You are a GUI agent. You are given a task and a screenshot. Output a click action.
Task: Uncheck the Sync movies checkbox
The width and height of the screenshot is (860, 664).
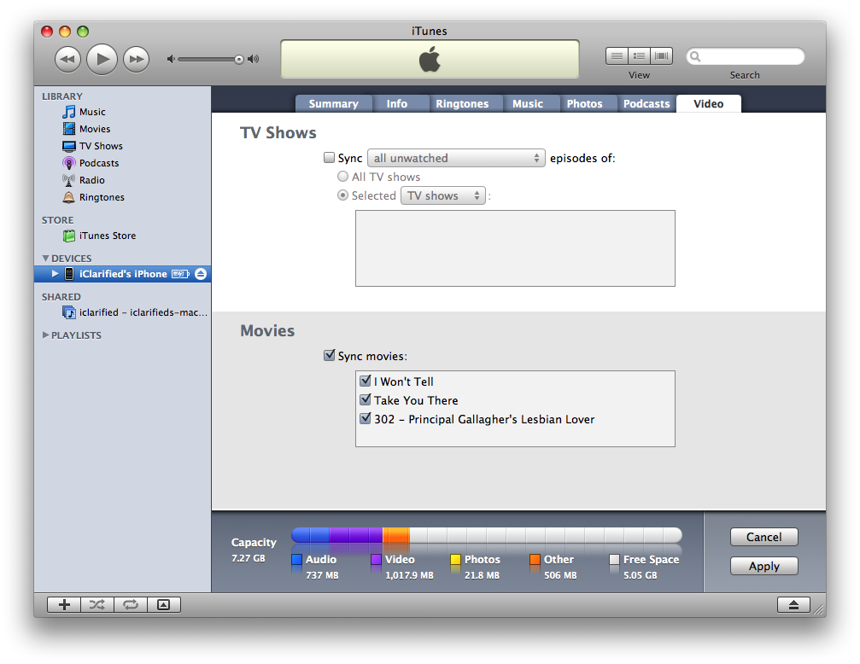[x=329, y=356]
